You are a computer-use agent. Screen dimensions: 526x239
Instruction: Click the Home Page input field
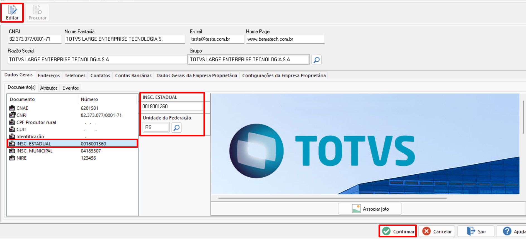pos(285,39)
